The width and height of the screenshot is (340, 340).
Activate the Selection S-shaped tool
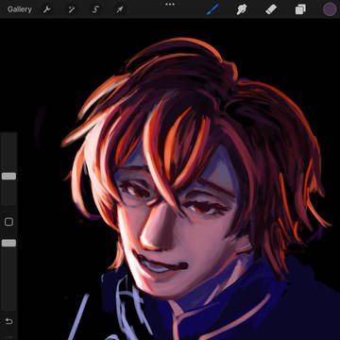(x=95, y=9)
